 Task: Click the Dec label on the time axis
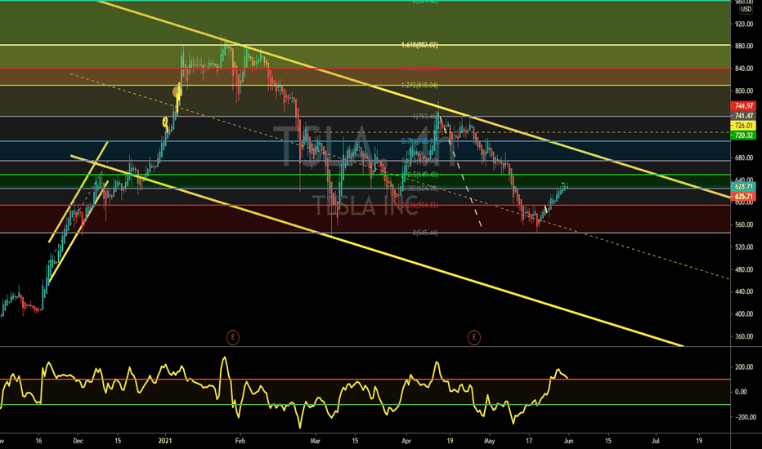[x=78, y=441]
